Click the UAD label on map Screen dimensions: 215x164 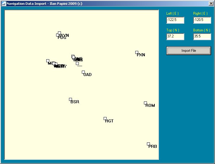pyautogui.click(x=87, y=75)
